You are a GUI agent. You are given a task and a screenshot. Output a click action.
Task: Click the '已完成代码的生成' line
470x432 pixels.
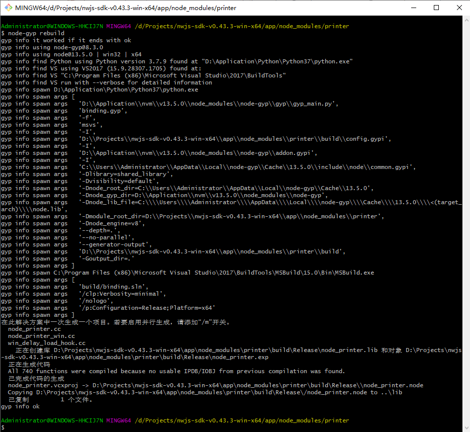(x=36, y=379)
